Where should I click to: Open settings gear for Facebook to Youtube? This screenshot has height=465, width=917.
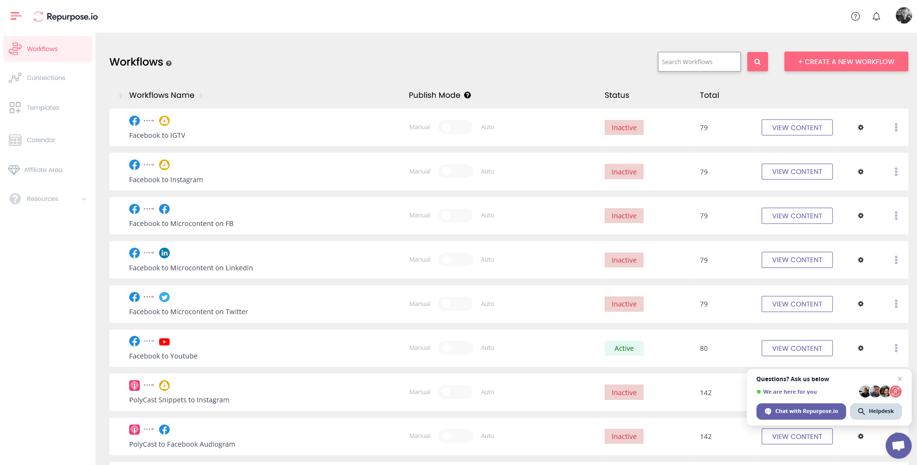(860, 348)
